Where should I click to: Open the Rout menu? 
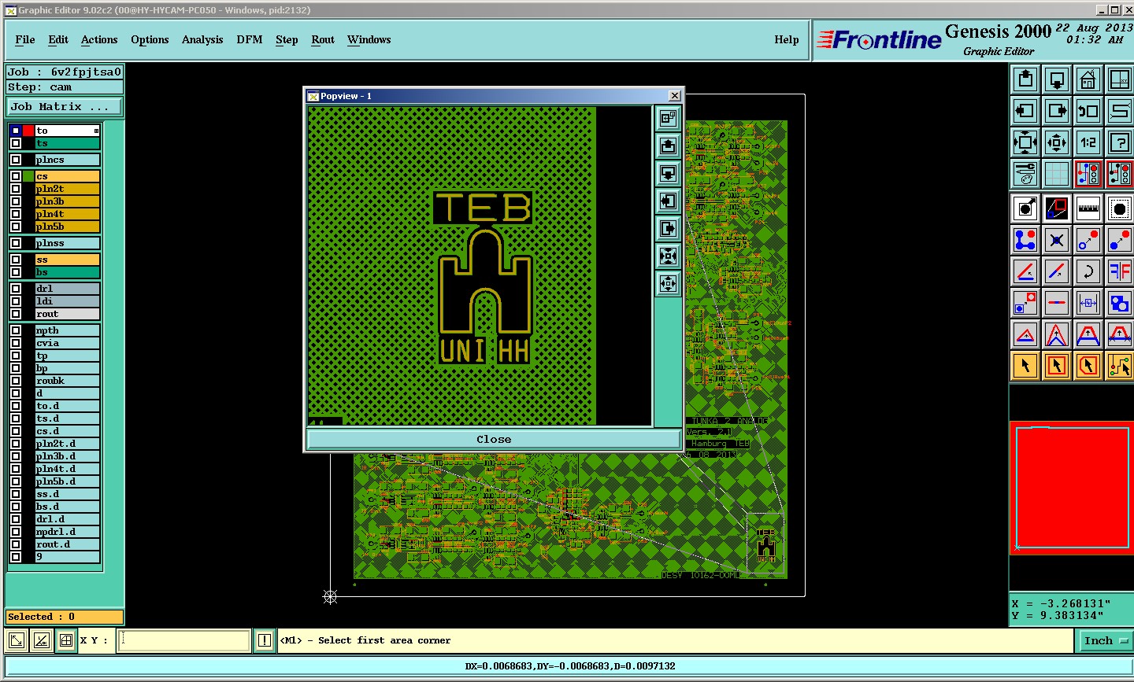[x=323, y=39]
